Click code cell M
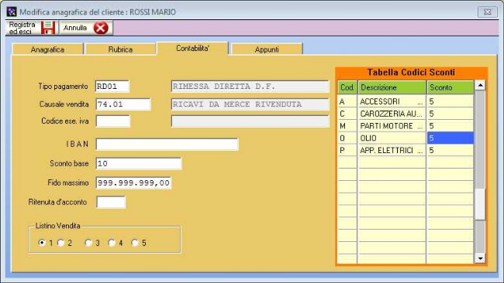The image size is (504, 283). click(x=347, y=125)
